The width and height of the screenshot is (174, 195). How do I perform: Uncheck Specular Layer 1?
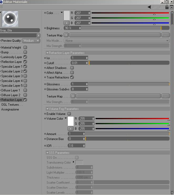(x=25, y=66)
